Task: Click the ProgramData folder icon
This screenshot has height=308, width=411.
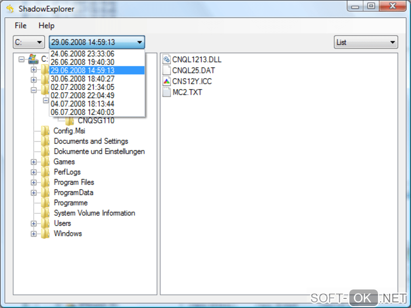Action: coord(46,192)
